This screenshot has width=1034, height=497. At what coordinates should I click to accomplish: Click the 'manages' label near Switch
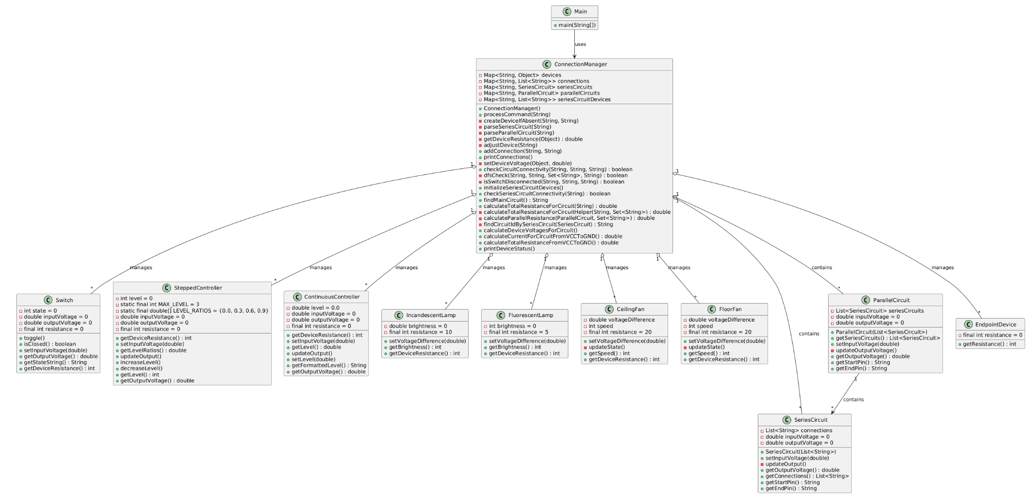(x=141, y=268)
